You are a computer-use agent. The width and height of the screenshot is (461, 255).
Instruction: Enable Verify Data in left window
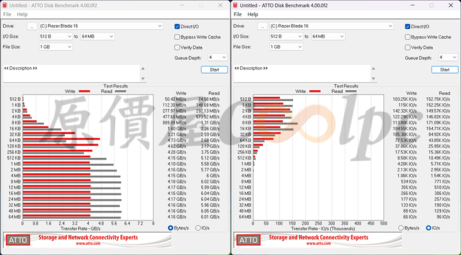(177, 47)
